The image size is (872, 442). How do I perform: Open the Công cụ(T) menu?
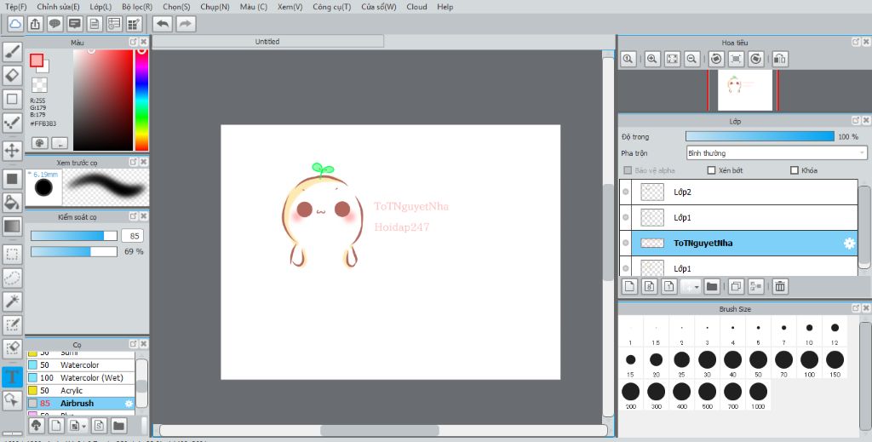coord(331,7)
